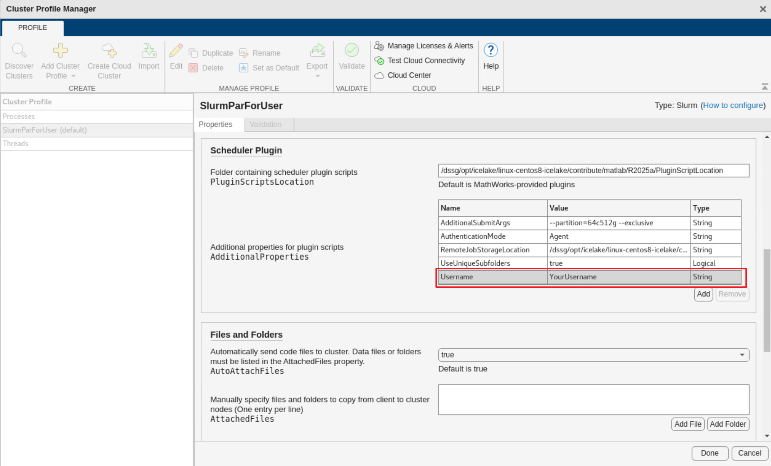771x466 pixels.
Task: Select SlurmParForUser (default) profile
Action: 97,130
